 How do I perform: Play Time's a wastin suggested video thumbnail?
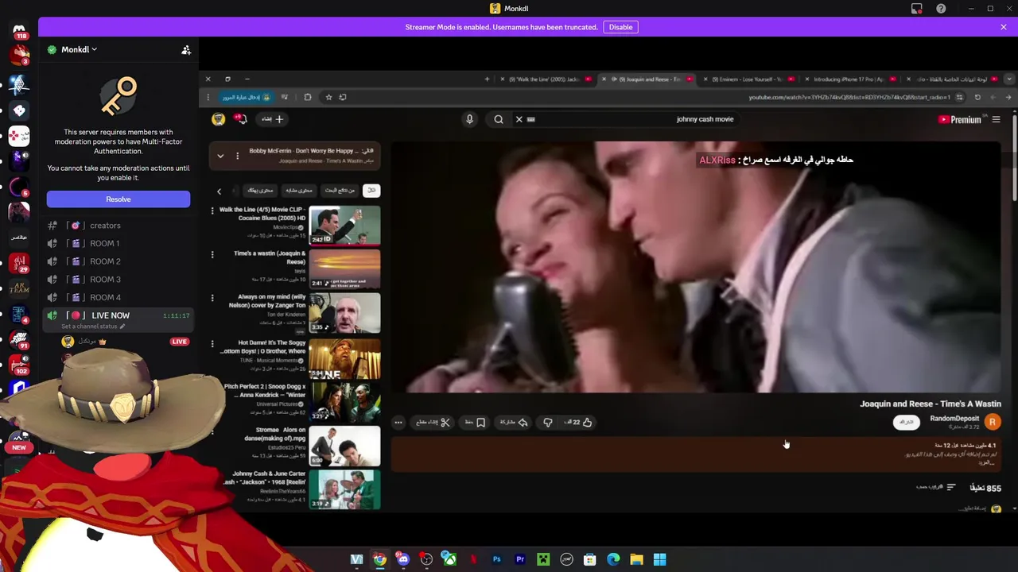tap(344, 269)
